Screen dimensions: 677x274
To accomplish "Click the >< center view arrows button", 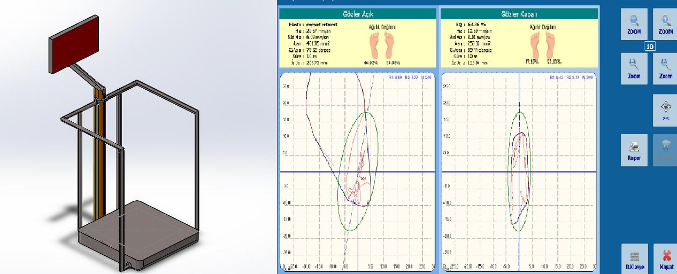I will (x=665, y=111).
